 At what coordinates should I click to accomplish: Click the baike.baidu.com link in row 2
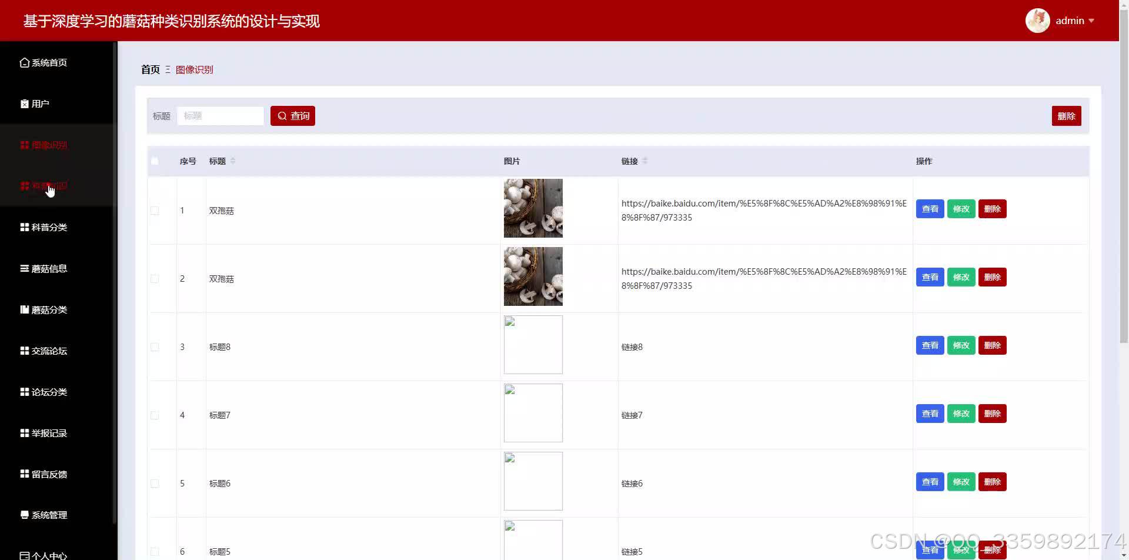pos(764,279)
